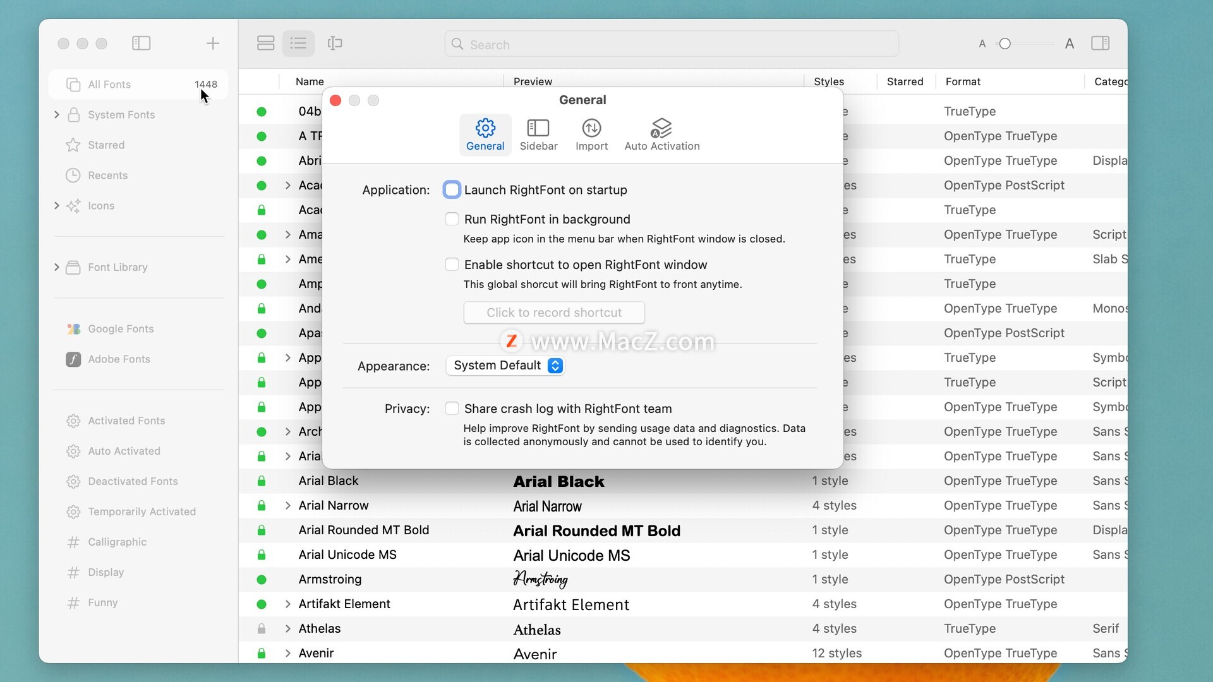Expand the Arial Narrow font family

[x=287, y=505]
